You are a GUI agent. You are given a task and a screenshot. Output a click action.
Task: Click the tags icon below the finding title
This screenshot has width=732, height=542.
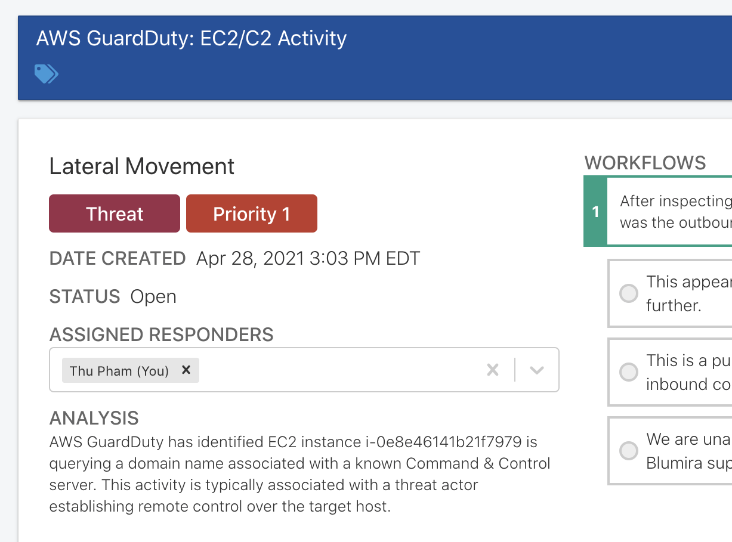[x=47, y=73]
